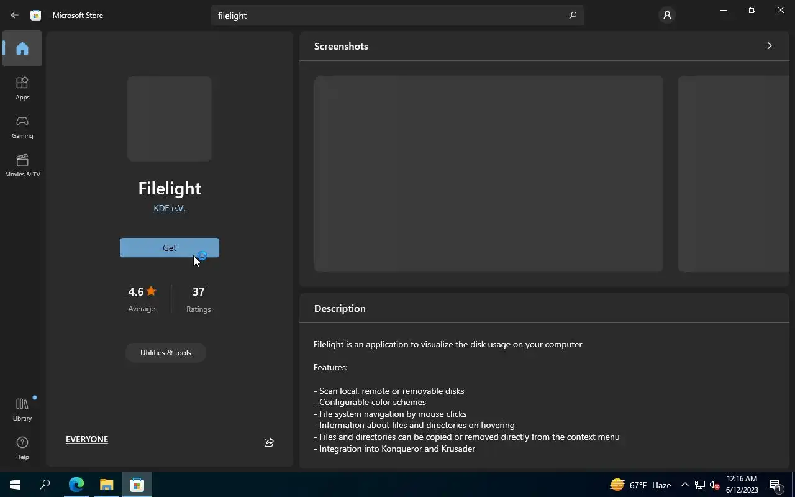The height and width of the screenshot is (497, 795).
Task: Open the first screenshot placeholder
Action: click(488, 174)
